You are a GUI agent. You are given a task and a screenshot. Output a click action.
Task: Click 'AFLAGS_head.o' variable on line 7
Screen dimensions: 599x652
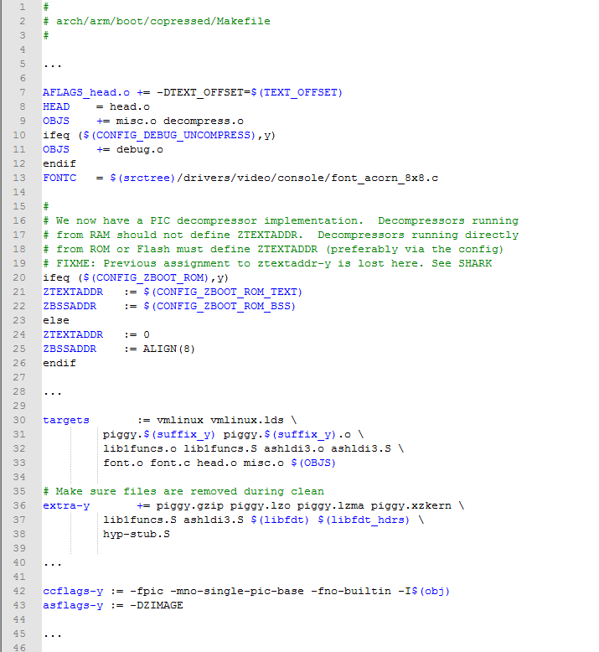86,92
